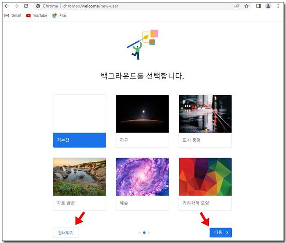
Task: Pick the 예술 galaxy art background
Action: tap(142, 184)
